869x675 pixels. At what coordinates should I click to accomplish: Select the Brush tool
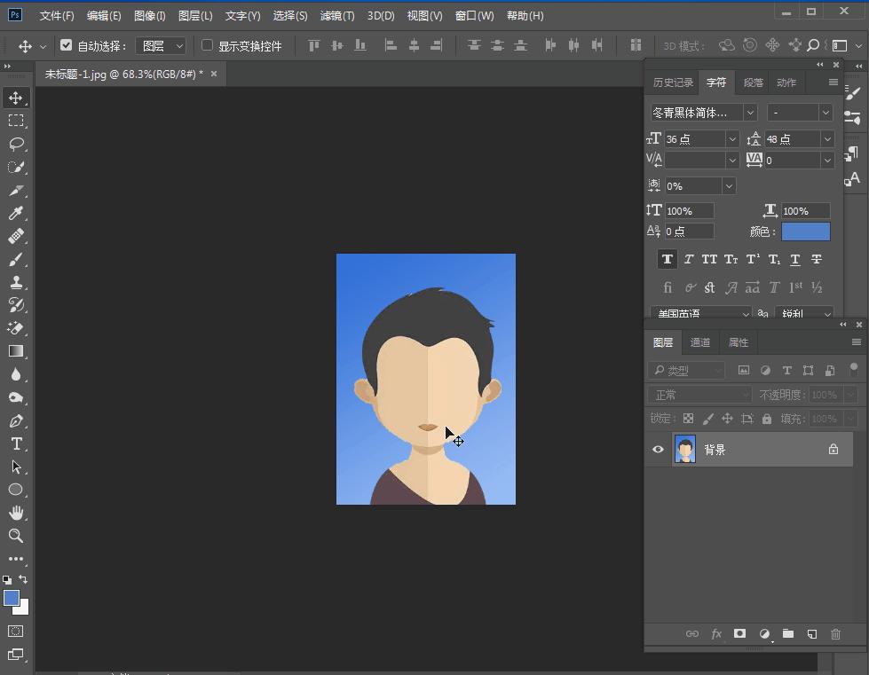click(x=16, y=259)
